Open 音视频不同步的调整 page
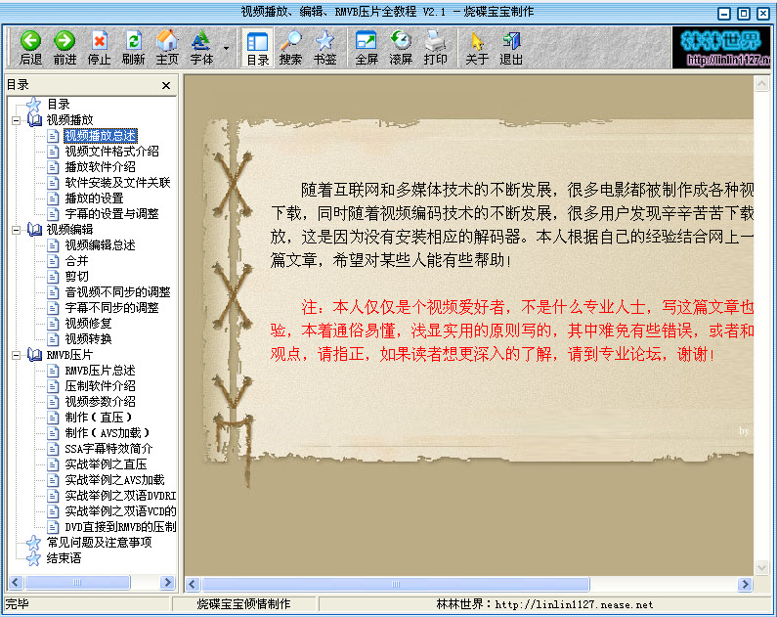The image size is (777, 617). pyautogui.click(x=117, y=292)
